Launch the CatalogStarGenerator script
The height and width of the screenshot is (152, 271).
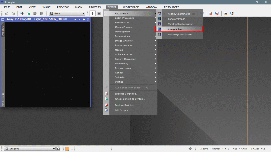point(179,24)
